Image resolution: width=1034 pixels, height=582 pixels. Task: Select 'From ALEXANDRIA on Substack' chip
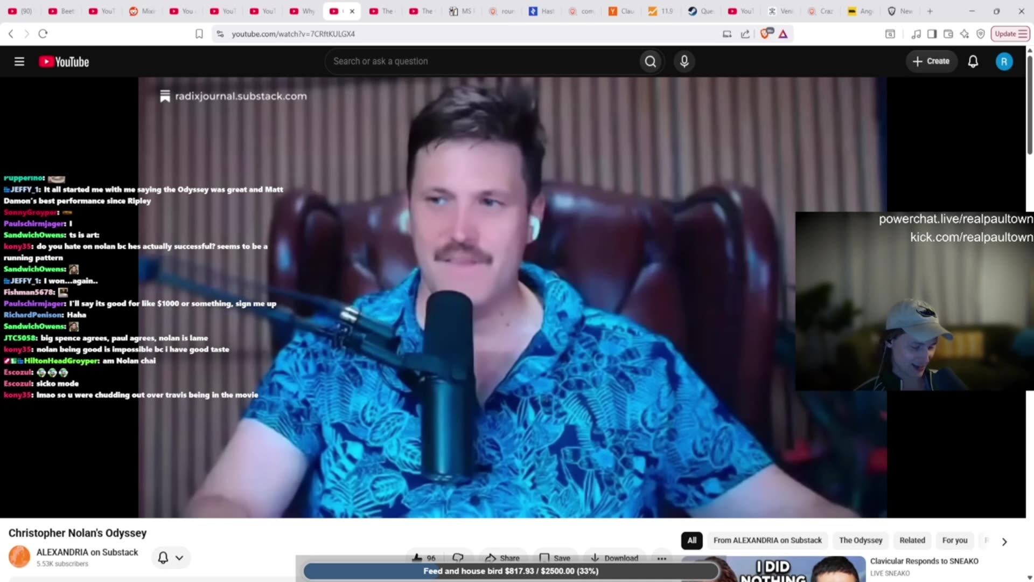click(767, 541)
